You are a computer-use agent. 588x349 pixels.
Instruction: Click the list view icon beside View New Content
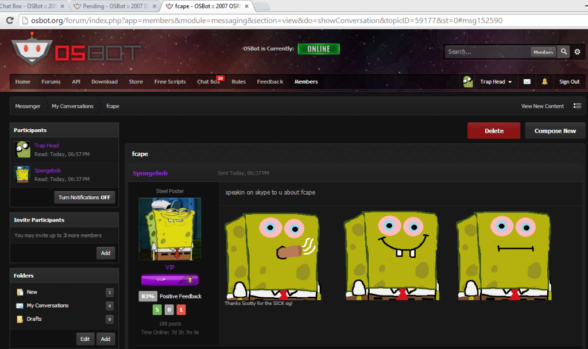(x=577, y=106)
